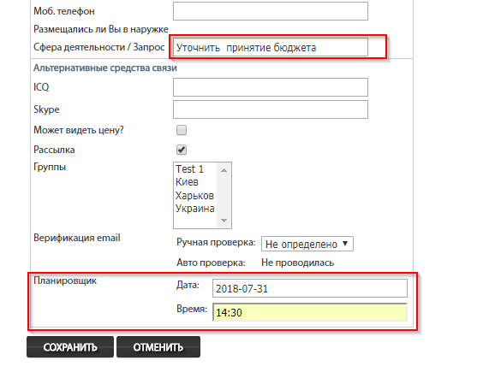
Task: Click the ОТМЕНИТЬ button
Action: [158, 347]
